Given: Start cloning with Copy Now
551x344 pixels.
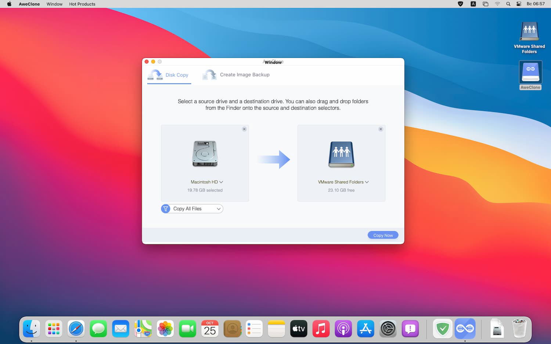Looking at the screenshot, I should pyautogui.click(x=383, y=235).
